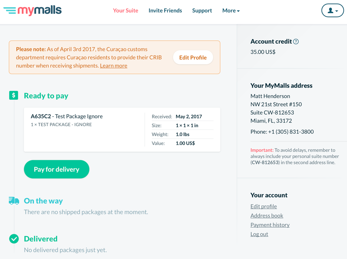Screen dimensions: 347x259
Task: Click the Edit Profile button in notice
Action: click(193, 57)
